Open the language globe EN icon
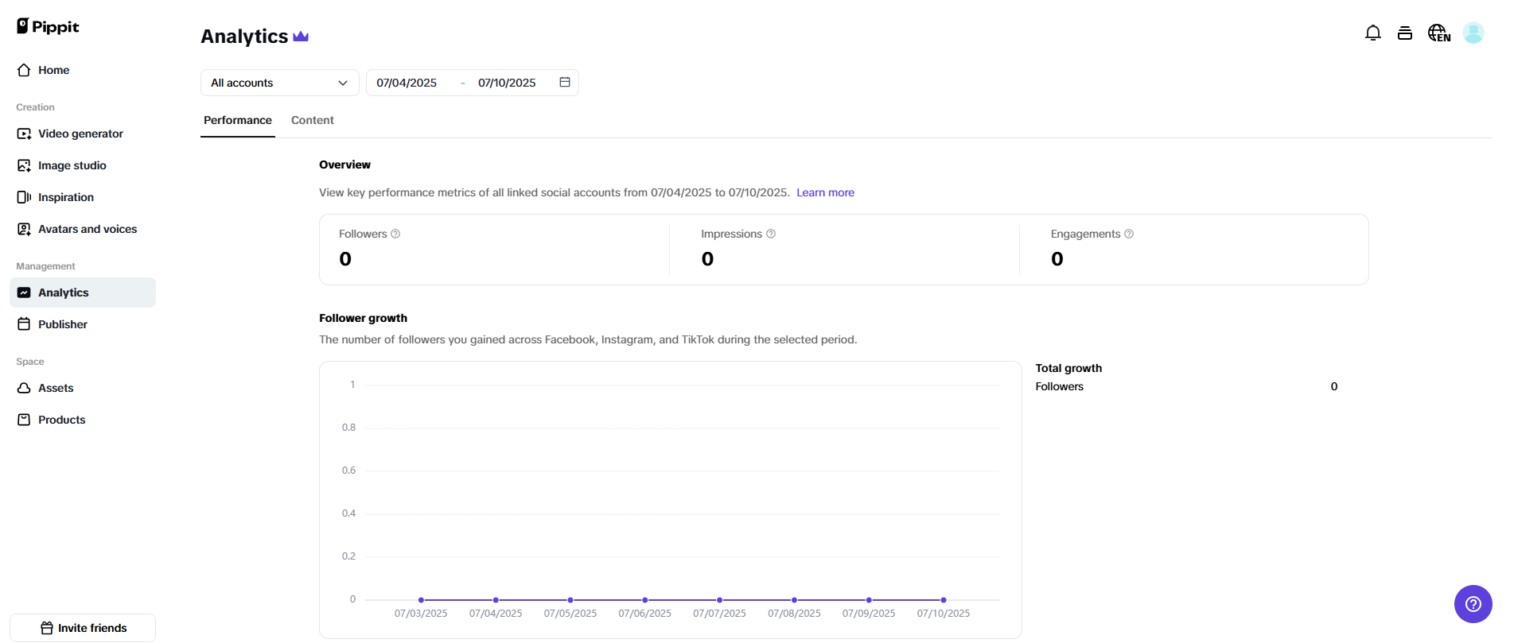The image size is (1514, 643). click(1438, 33)
